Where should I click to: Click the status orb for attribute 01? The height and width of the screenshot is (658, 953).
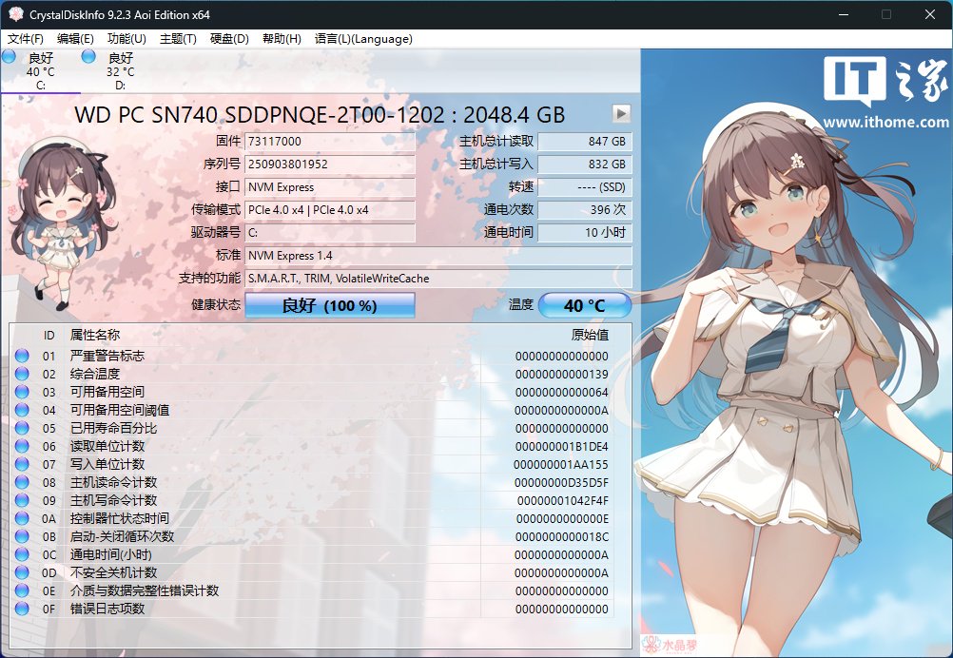tap(22, 356)
